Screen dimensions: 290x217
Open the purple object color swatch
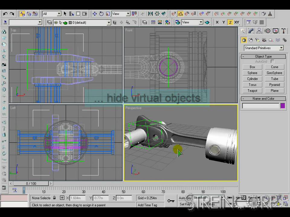(283, 105)
